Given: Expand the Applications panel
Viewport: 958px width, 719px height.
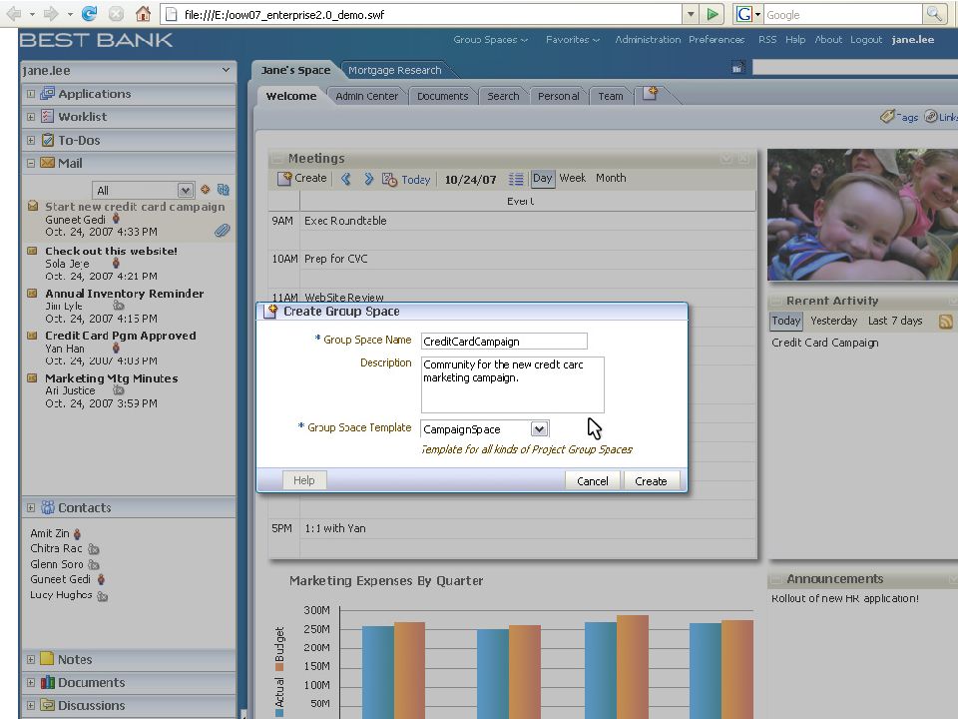Looking at the screenshot, I should tap(31, 94).
